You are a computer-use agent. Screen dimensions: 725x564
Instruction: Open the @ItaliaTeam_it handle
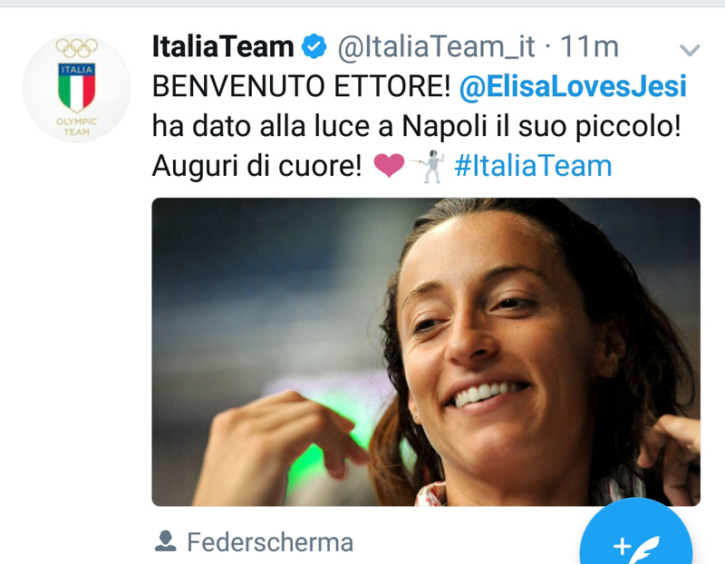point(436,47)
